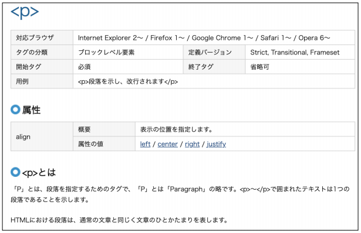This screenshot has width=361, height=233.
Task: Select the 定義バージョン header cell
Action: point(214,52)
